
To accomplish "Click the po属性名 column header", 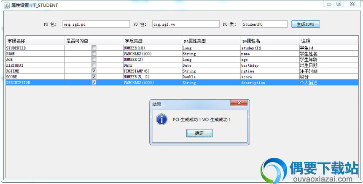I will (x=270, y=41).
